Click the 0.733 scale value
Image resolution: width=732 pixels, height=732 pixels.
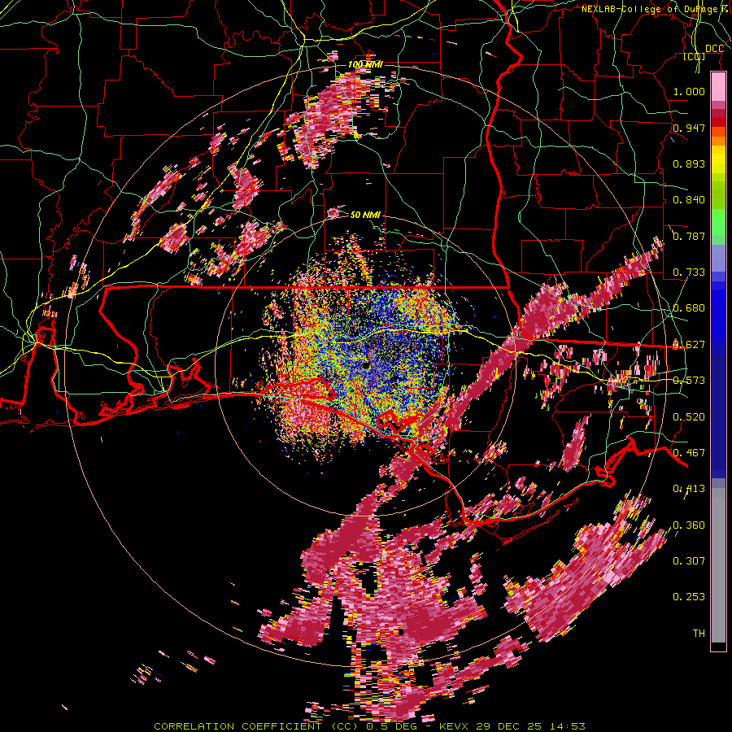(689, 272)
